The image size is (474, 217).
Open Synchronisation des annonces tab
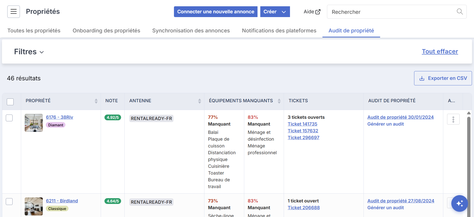tap(191, 31)
